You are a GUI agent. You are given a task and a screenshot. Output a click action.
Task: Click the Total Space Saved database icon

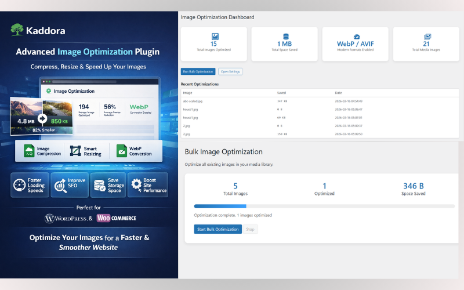pos(285,37)
